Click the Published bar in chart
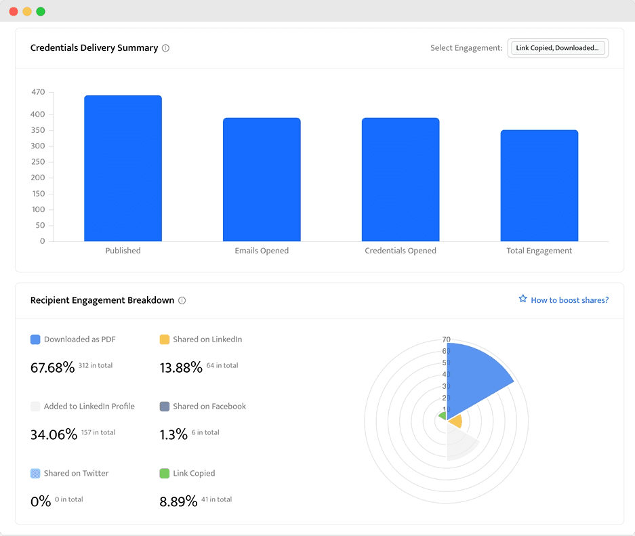 (123, 169)
